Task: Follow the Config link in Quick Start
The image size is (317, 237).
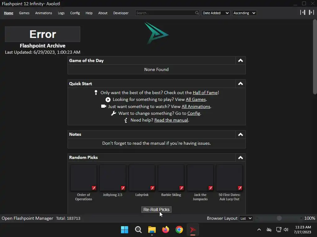Action: [194, 113]
